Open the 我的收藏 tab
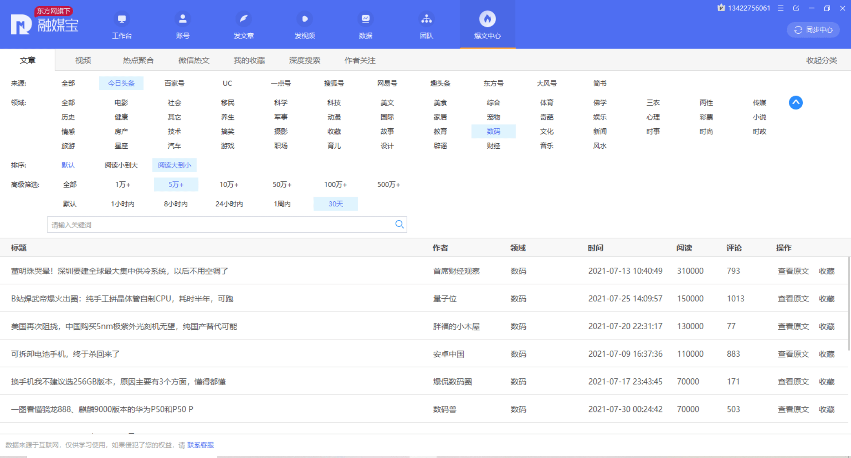Image resolution: width=851 pixels, height=458 pixels. (249, 60)
